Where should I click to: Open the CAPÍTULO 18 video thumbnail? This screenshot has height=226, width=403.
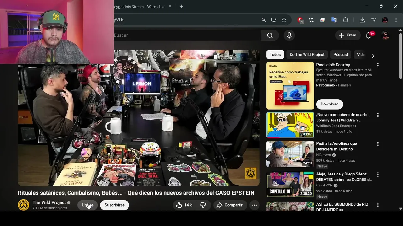click(x=290, y=184)
